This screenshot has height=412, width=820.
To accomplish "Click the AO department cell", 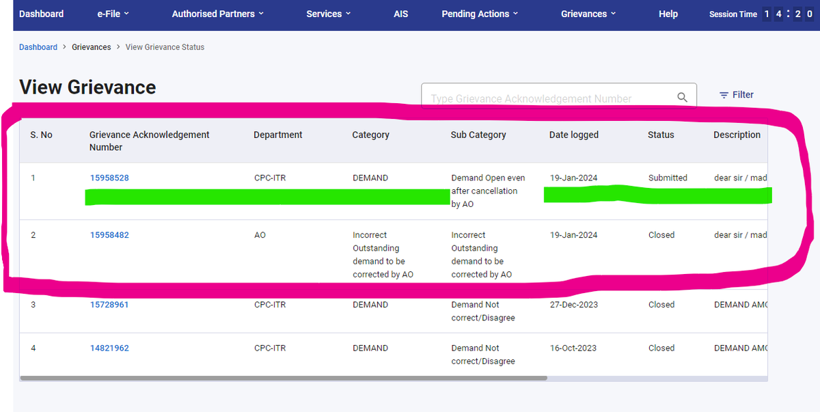I will pyautogui.click(x=260, y=235).
